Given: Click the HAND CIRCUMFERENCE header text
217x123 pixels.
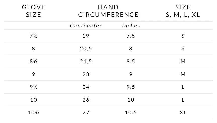Looking at the screenshot, I should (x=108, y=11).
